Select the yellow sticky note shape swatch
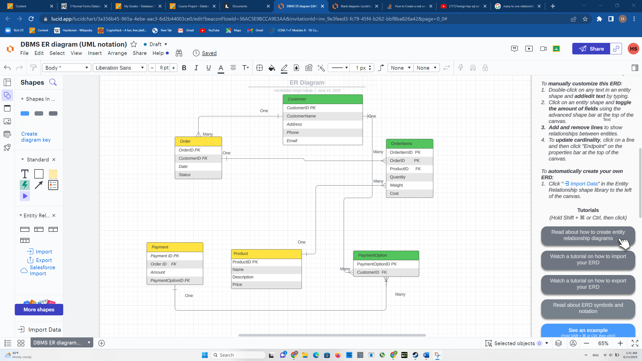642x361 pixels. [53, 174]
